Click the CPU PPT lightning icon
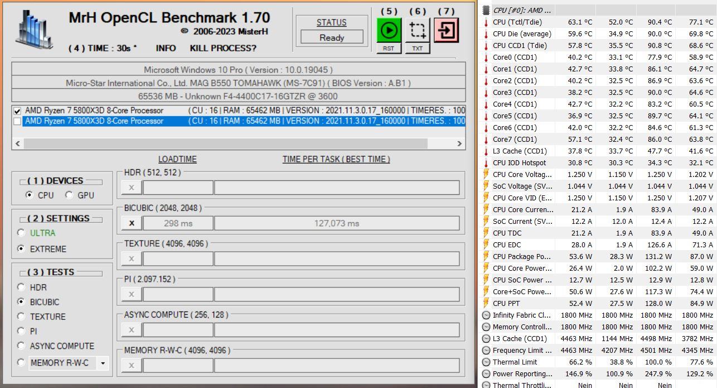The width and height of the screenshot is (717, 388). pos(486,304)
